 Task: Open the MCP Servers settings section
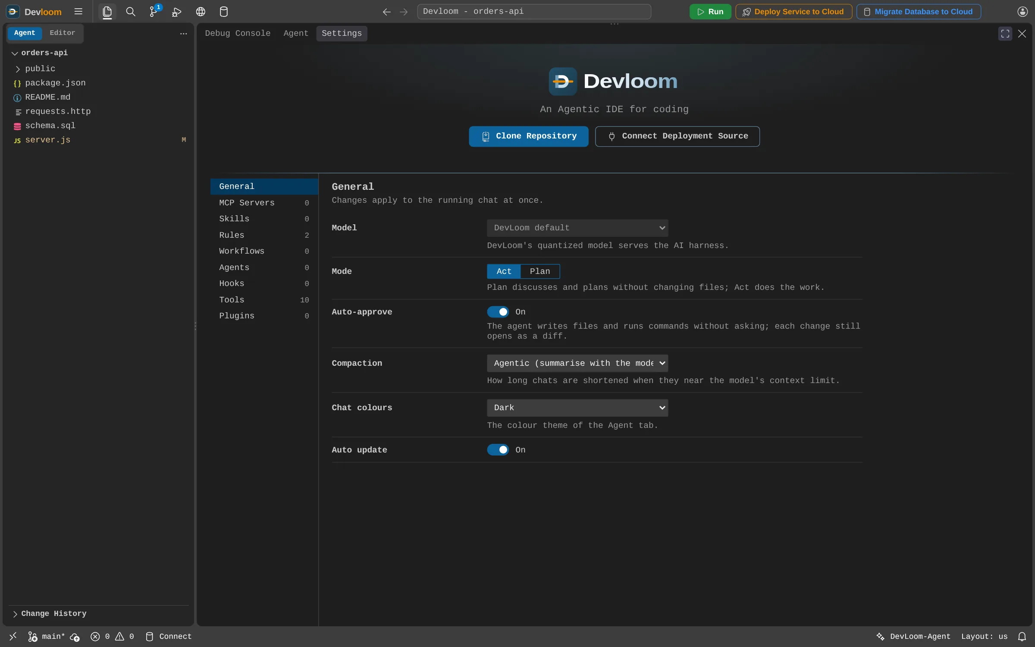[x=264, y=203]
